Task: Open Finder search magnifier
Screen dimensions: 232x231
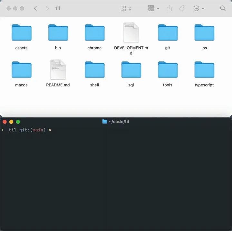Action: pos(223,8)
